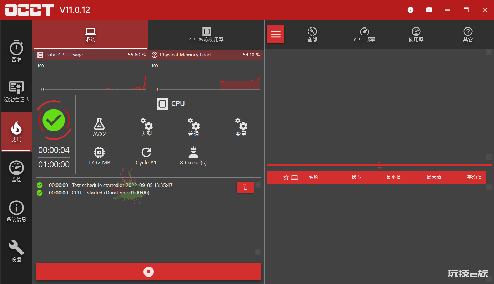494x284 pixels.
Task: Click the 55.60 % CPU usage value
Action: coord(137,55)
